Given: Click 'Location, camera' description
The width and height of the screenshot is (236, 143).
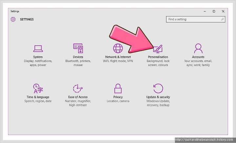Looking at the screenshot, I should click(118, 101).
